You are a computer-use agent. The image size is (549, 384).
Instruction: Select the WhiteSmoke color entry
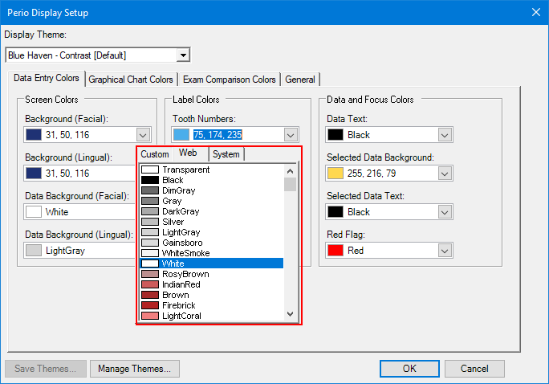[185, 253]
